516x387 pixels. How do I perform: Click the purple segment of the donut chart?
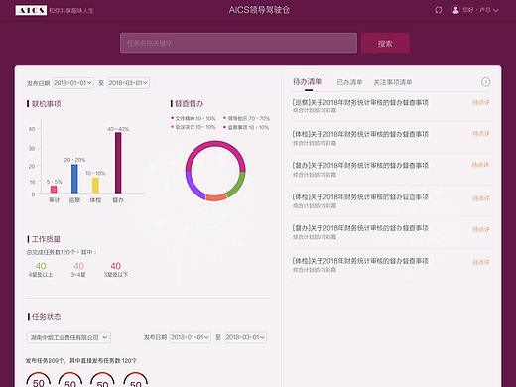click(x=193, y=187)
